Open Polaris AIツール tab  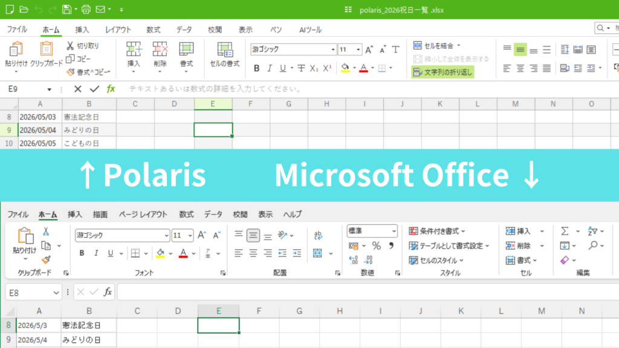[310, 30]
